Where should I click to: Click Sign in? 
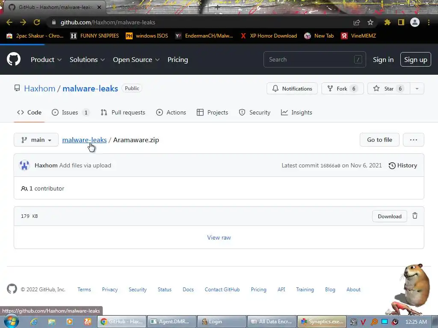coord(383,60)
